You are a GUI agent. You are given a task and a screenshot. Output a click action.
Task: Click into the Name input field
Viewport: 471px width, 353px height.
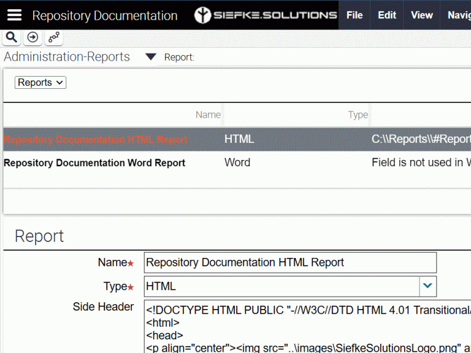pyautogui.click(x=290, y=262)
